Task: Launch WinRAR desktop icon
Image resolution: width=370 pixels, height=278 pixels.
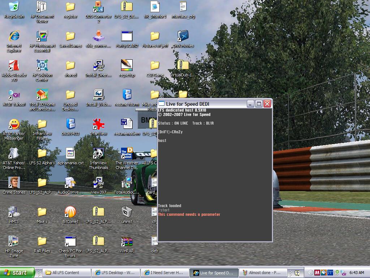Action: click(127, 241)
